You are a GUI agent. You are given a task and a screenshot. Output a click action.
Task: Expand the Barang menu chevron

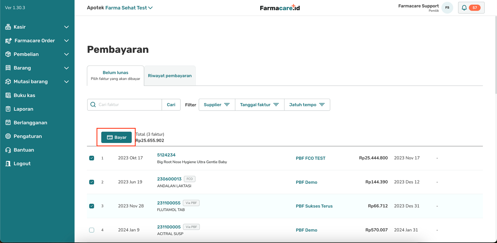coord(67,68)
